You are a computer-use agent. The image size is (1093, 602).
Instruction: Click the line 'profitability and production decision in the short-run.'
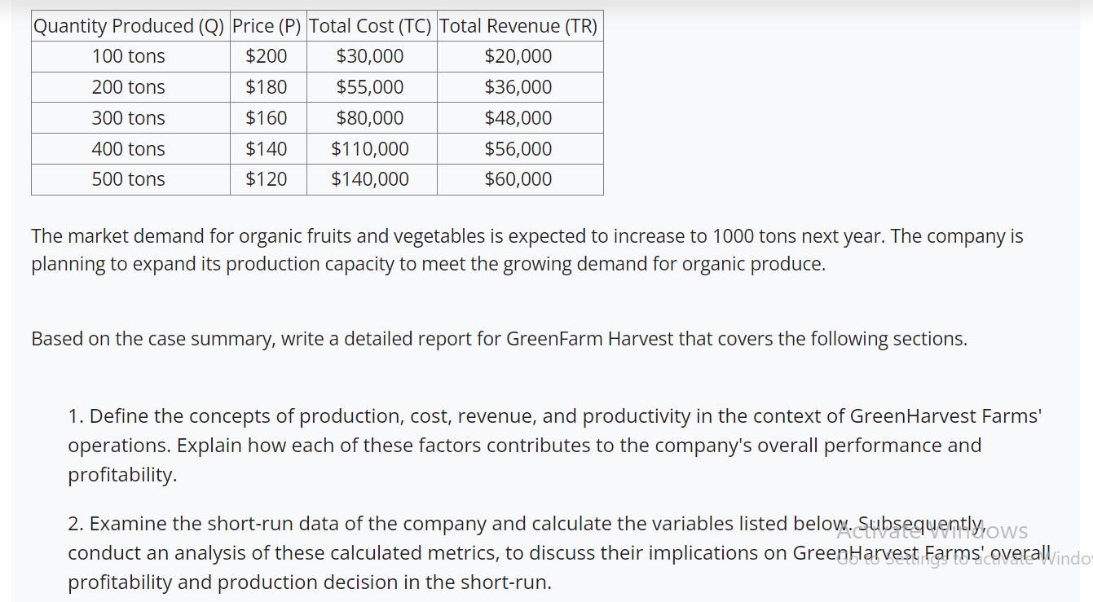[310, 582]
